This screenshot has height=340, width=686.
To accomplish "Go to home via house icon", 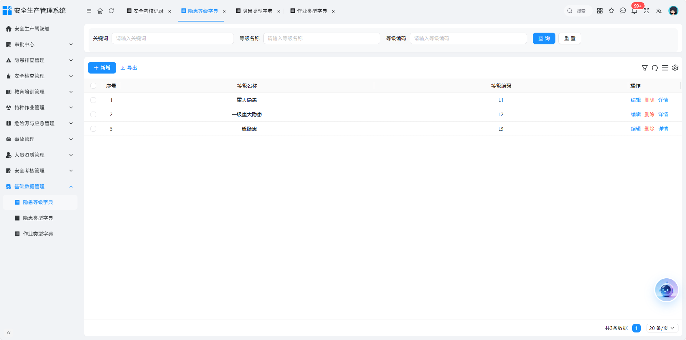I will click(x=100, y=11).
